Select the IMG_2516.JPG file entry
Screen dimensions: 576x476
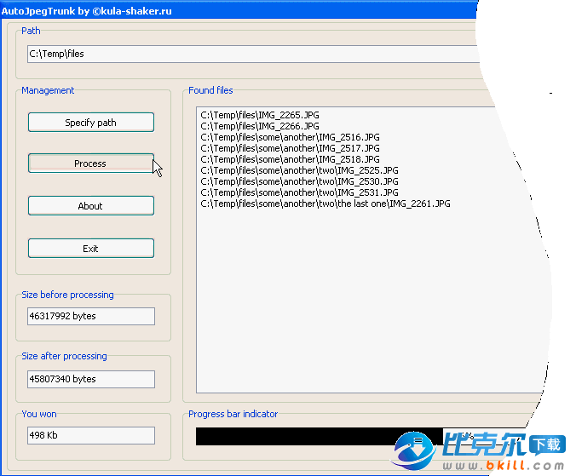[290, 137]
